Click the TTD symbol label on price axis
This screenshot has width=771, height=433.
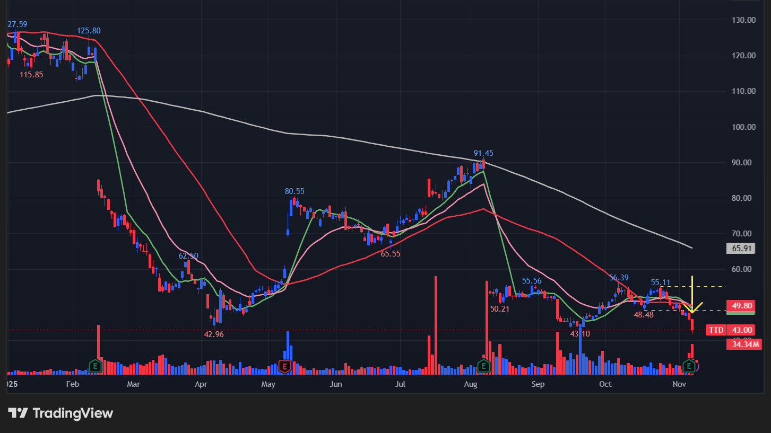coord(716,330)
